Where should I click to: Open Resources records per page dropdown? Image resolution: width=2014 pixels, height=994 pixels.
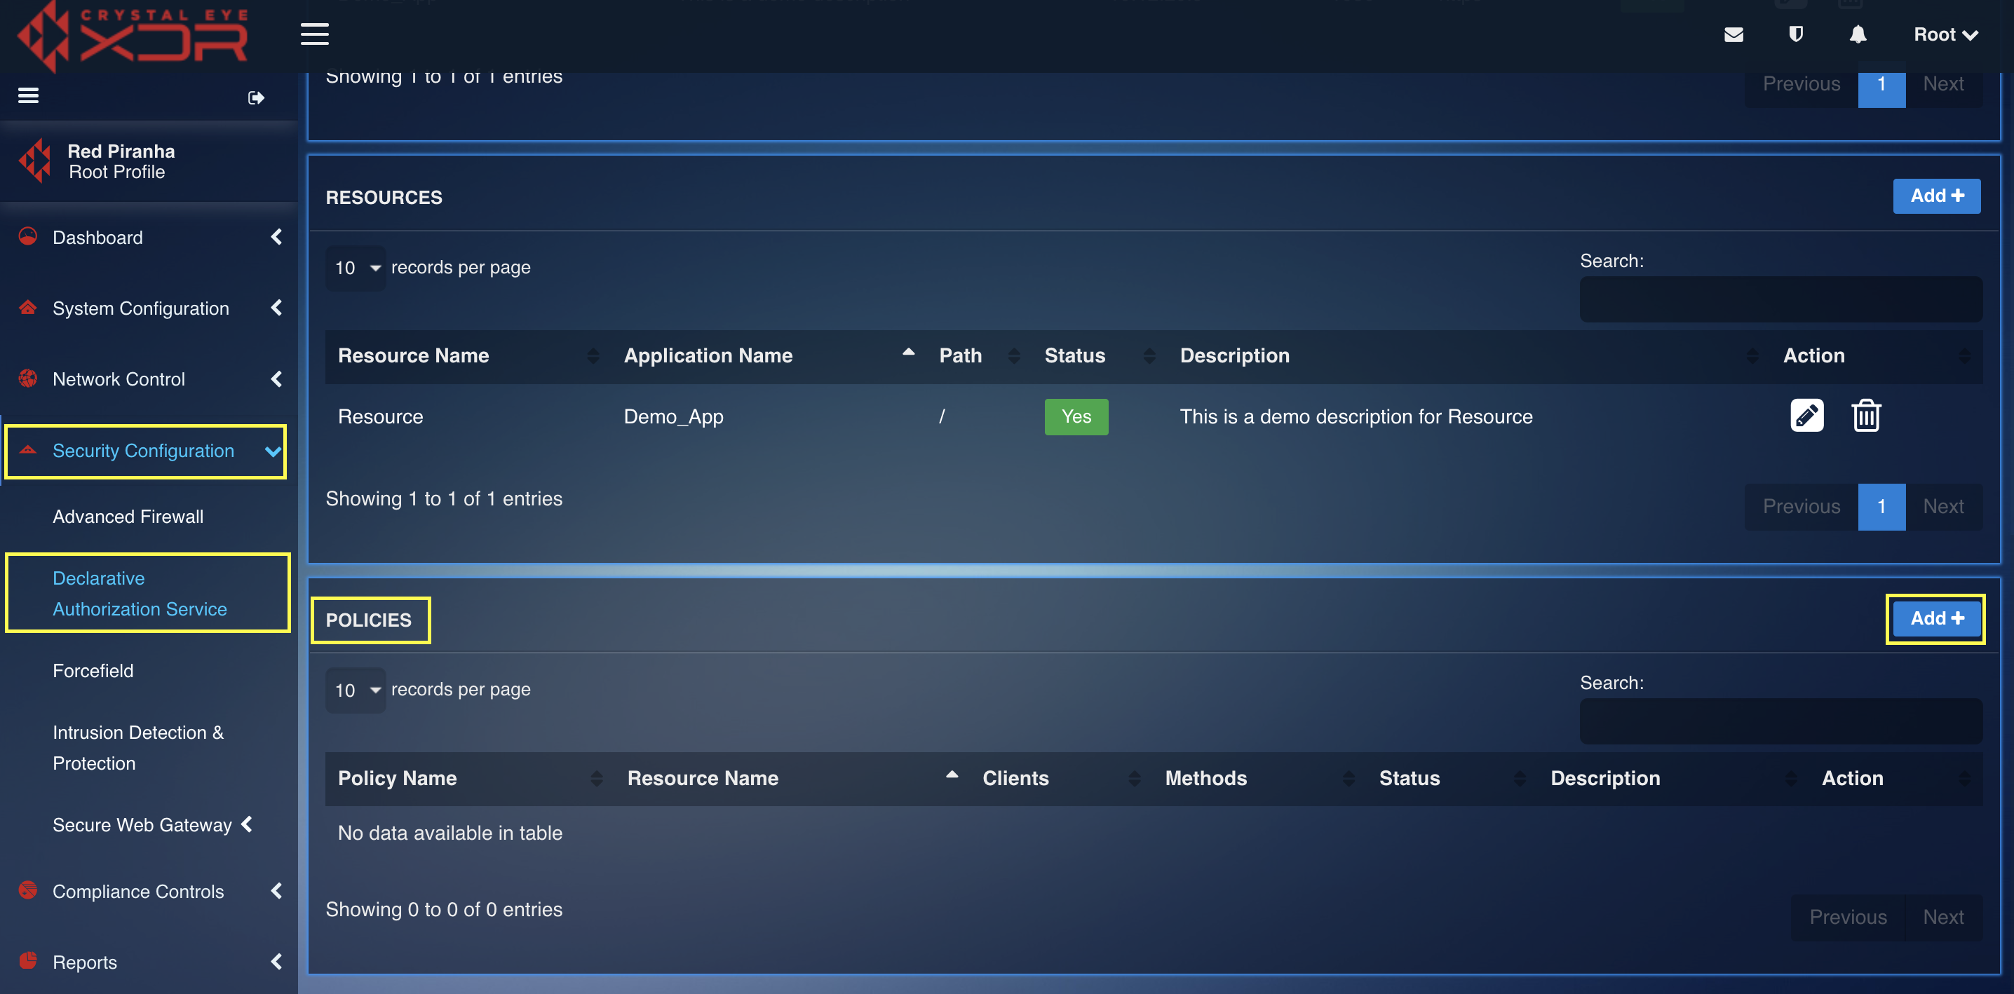pos(356,268)
